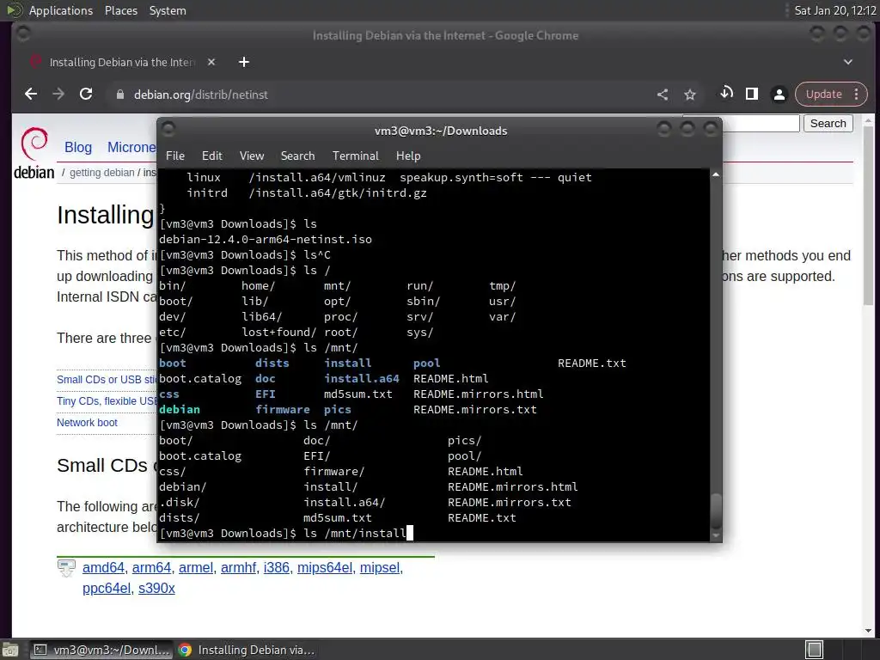The height and width of the screenshot is (660, 880).
Task: Download the ppc64el netinst image
Action: click(x=106, y=588)
